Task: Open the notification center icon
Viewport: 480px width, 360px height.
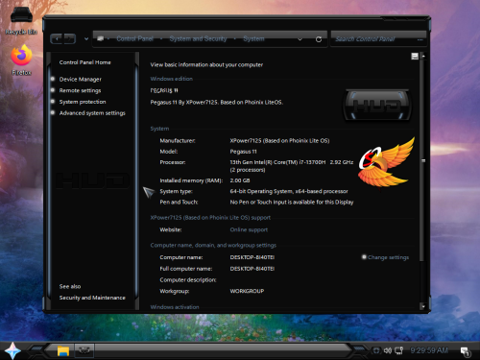Action: click(x=465, y=351)
